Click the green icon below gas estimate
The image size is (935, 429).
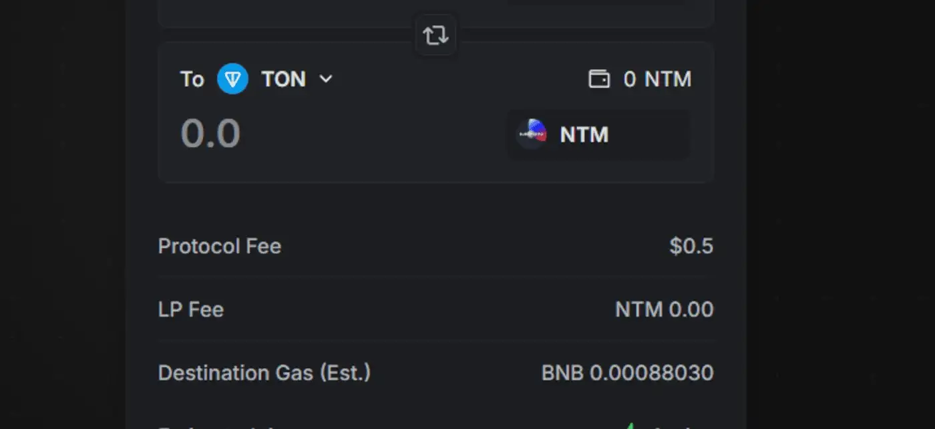(629, 425)
